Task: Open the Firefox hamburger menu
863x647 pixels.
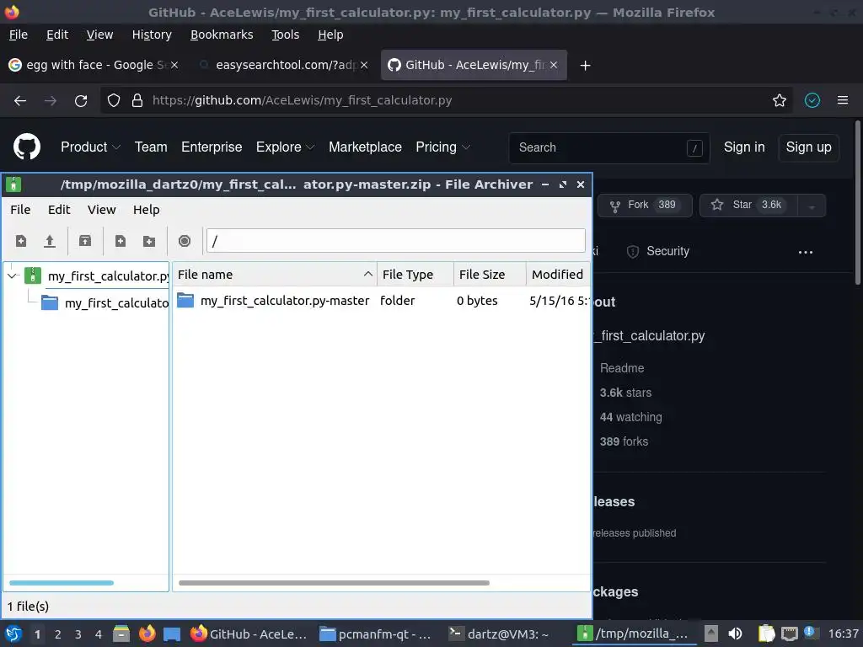Action: [842, 100]
